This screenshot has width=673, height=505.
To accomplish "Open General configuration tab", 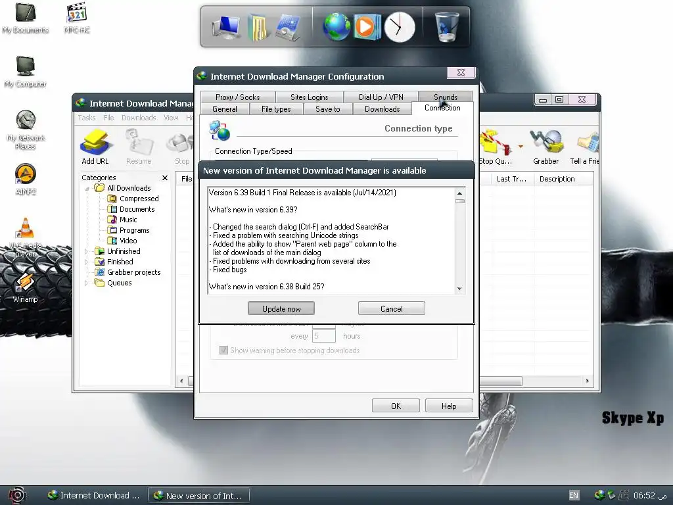I will point(225,109).
